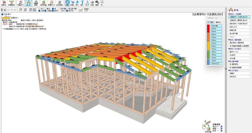Click 柱 荷重負担範囲 button
The image size is (252, 133).
tap(239, 68)
